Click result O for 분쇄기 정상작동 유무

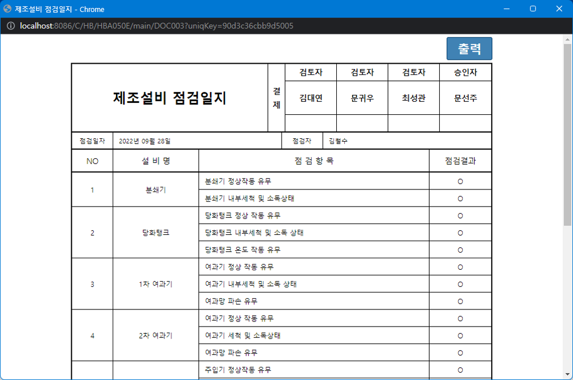coord(460,181)
